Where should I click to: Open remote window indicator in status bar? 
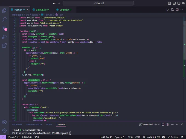coord(3,137)
